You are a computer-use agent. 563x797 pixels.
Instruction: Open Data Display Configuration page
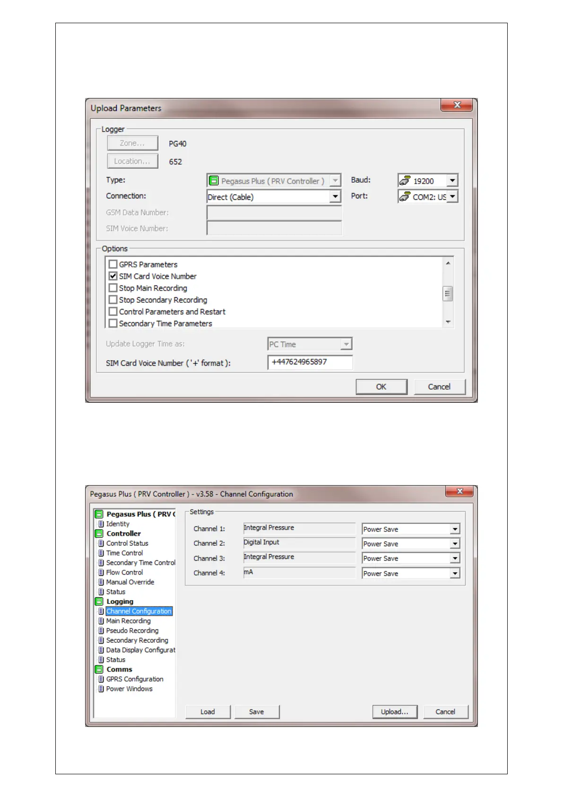pos(140,650)
